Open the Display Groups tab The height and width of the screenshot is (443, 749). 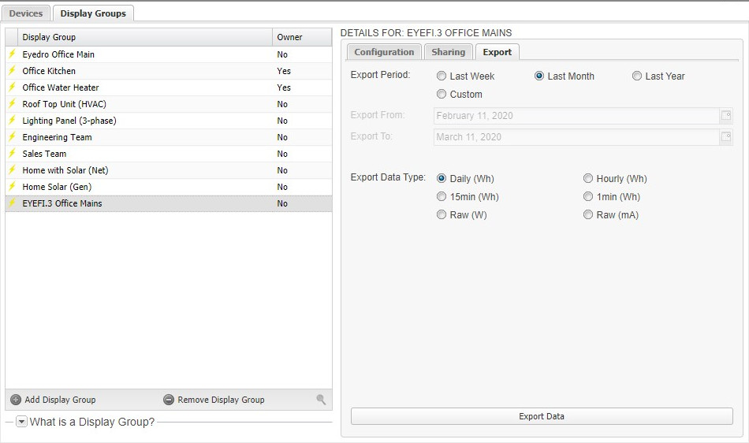click(93, 13)
